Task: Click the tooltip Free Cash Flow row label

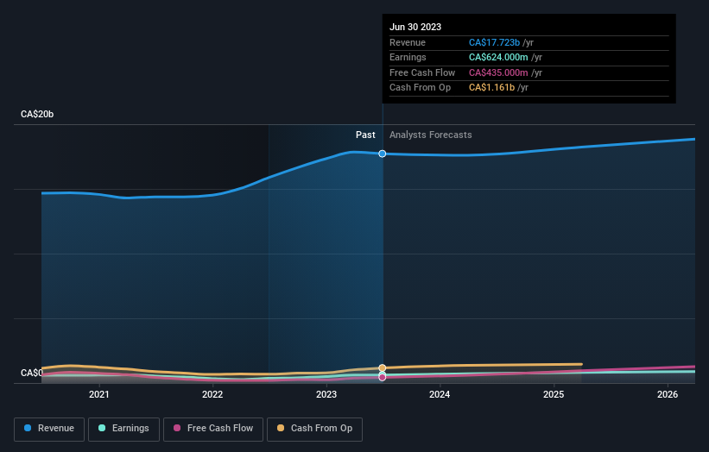Action: pos(422,72)
